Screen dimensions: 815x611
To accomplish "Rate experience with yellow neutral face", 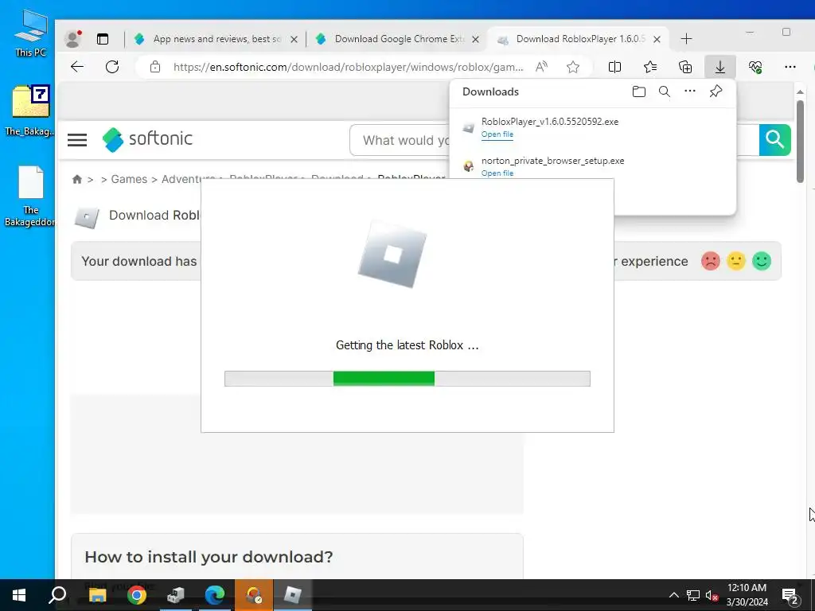I will (736, 261).
